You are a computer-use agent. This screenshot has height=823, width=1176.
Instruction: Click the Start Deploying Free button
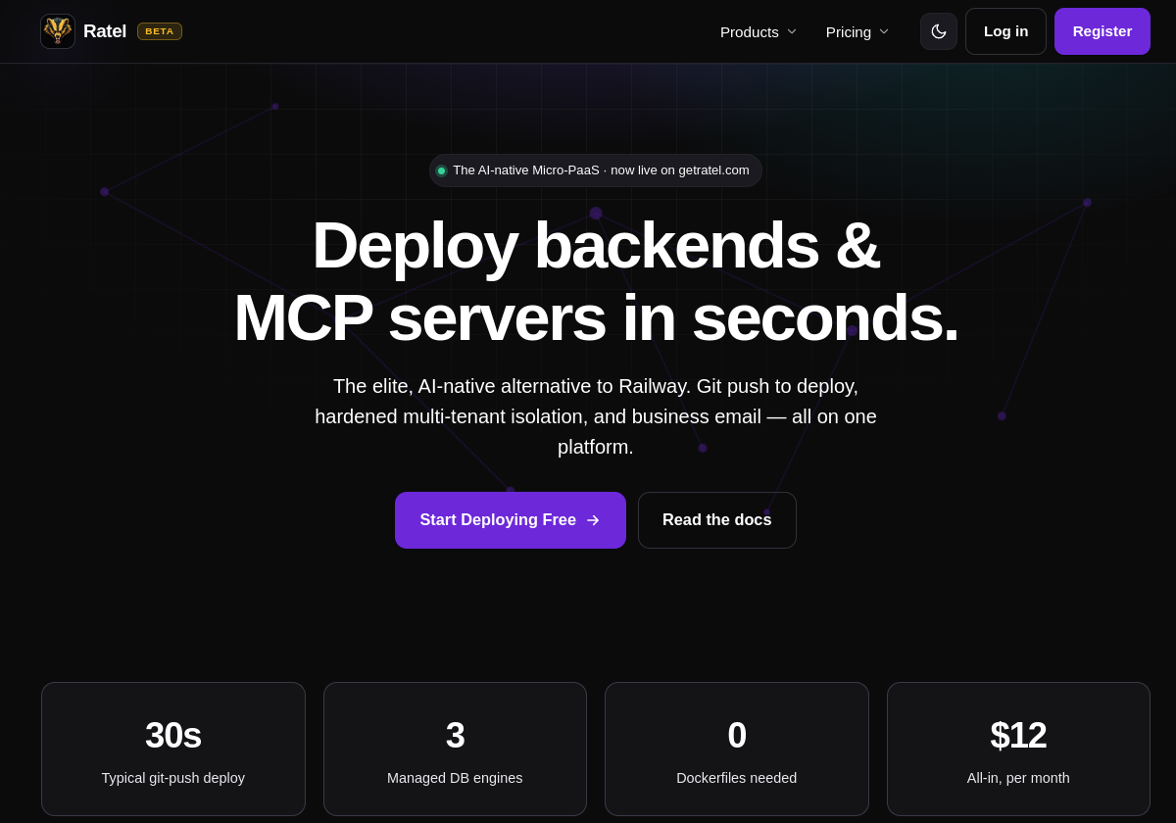click(511, 520)
